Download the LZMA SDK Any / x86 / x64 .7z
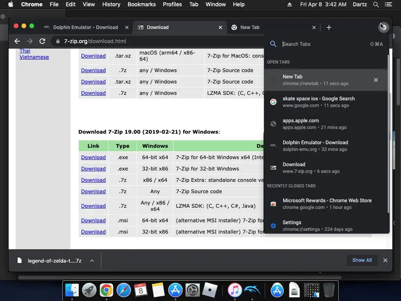The image size is (401, 301). click(x=93, y=206)
